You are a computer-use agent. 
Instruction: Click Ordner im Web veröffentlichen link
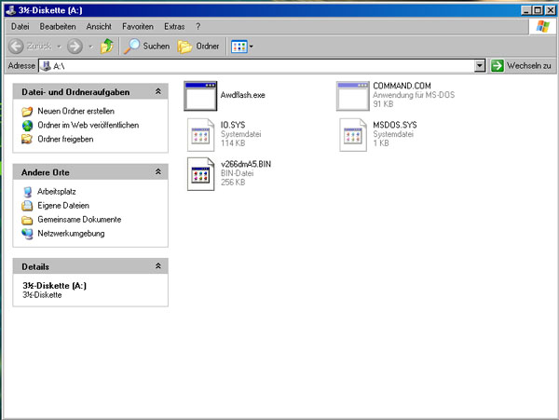click(89, 125)
